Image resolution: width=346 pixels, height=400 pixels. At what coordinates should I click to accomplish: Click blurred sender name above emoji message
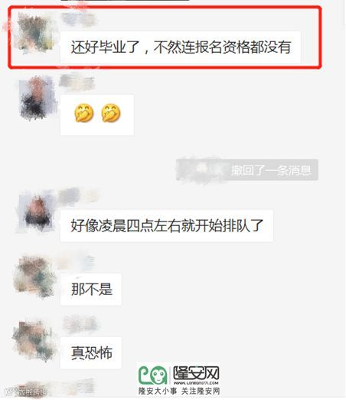pyautogui.click(x=77, y=82)
